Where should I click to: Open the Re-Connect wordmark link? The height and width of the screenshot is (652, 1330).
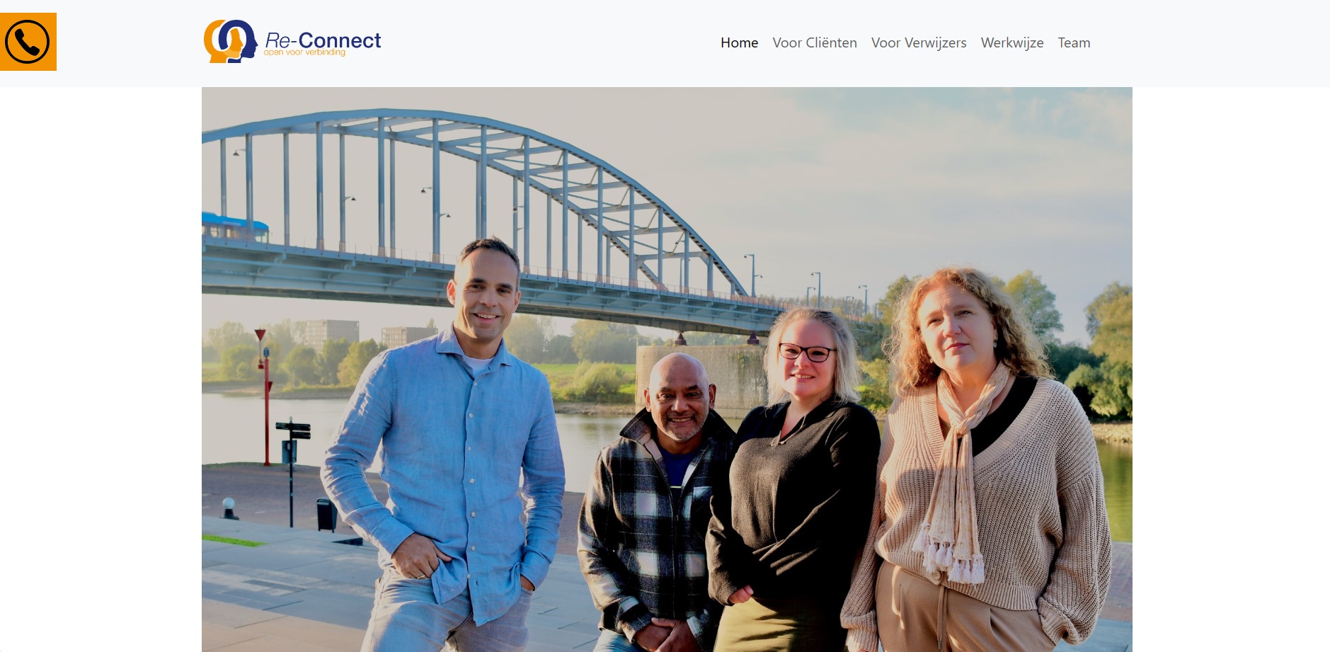[323, 40]
